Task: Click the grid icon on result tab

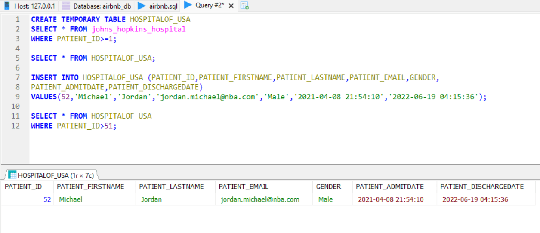Action: (12, 175)
